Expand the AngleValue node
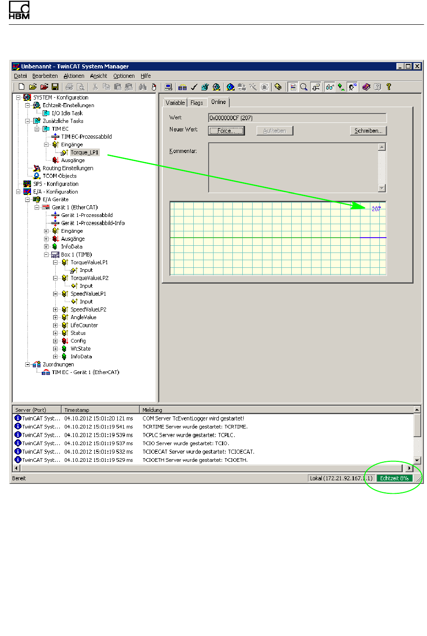The height and width of the screenshot is (636, 427). click(x=56, y=317)
